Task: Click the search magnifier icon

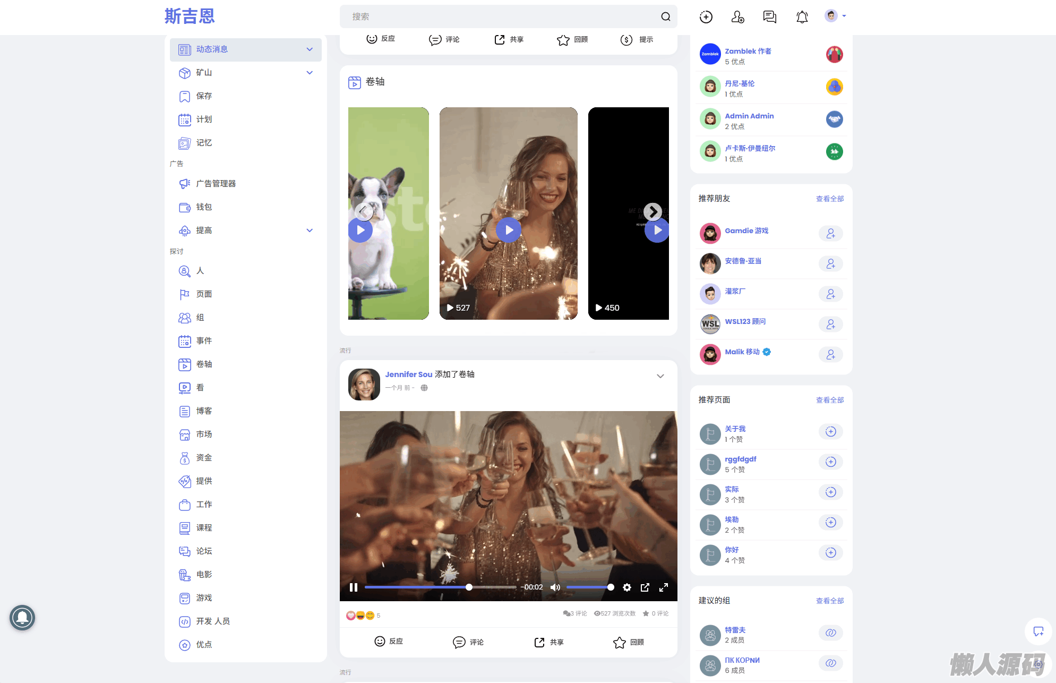Action: click(665, 16)
